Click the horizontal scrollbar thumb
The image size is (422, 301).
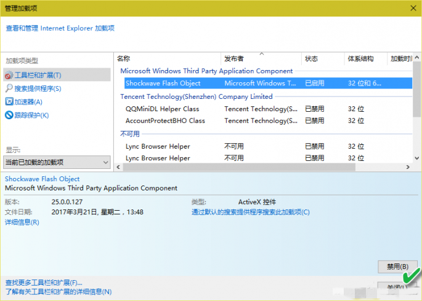(x=239, y=167)
